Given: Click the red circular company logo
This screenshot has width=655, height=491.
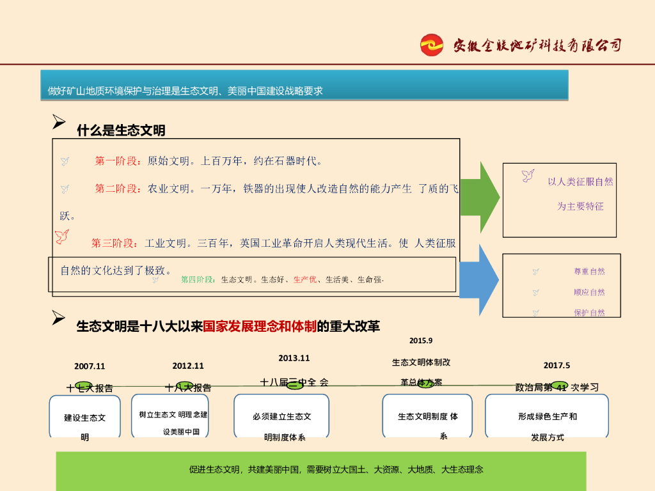Looking at the screenshot, I should 432,45.
